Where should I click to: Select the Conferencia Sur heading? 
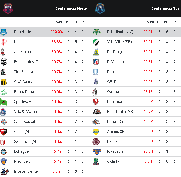(165, 8)
